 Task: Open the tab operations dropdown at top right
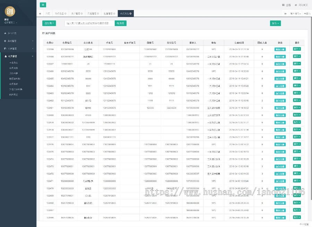[x=295, y=14]
